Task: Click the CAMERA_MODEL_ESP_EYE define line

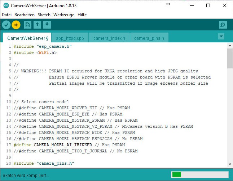Action: click(68, 114)
